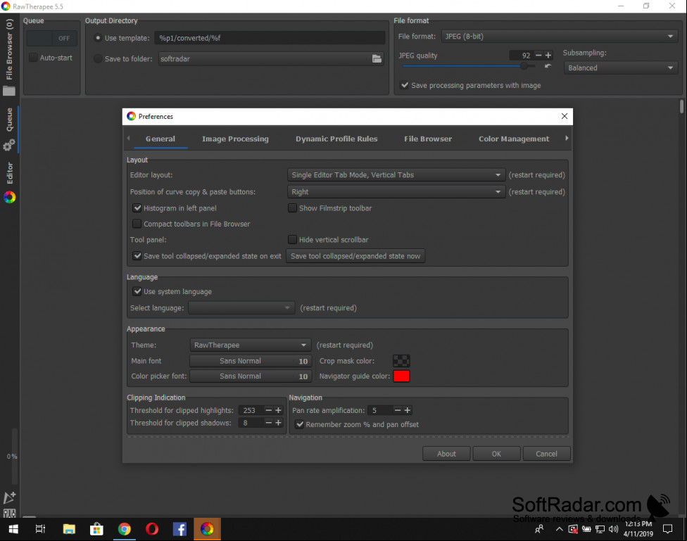This screenshot has width=687, height=541.
Task: Open the Subsampling Balanced dropdown
Action: pos(621,68)
